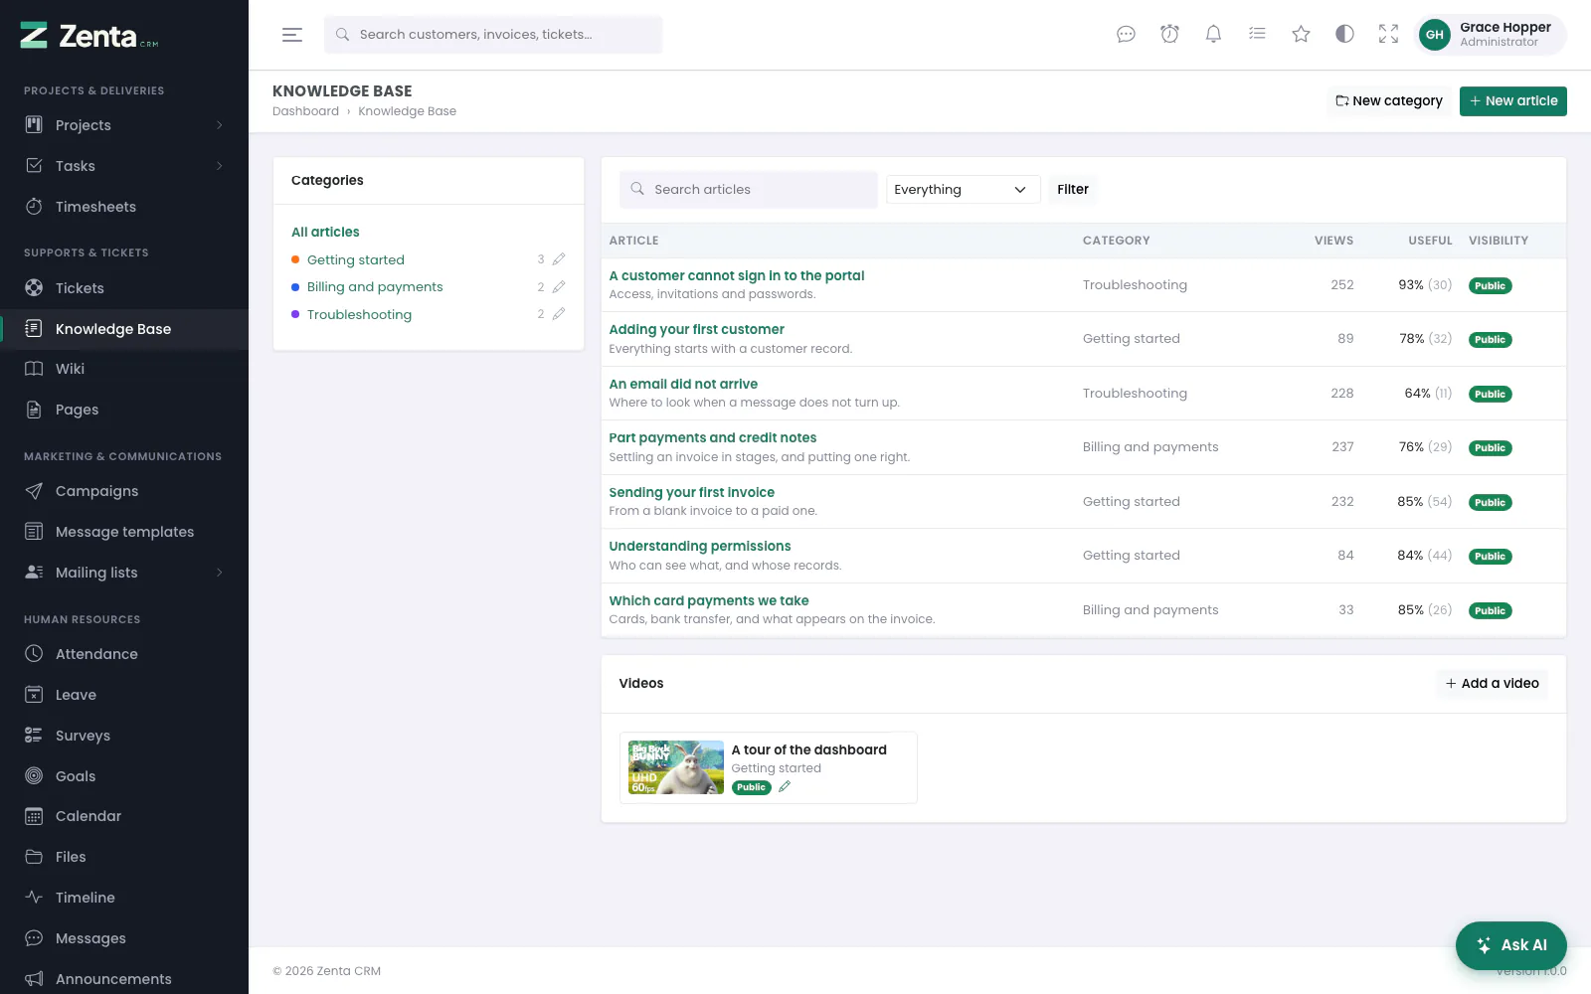Open Messages in the sidebar
Viewport: 1591px width, 994px height.
[124, 938]
